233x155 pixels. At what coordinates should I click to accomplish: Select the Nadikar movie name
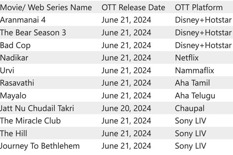(14, 58)
